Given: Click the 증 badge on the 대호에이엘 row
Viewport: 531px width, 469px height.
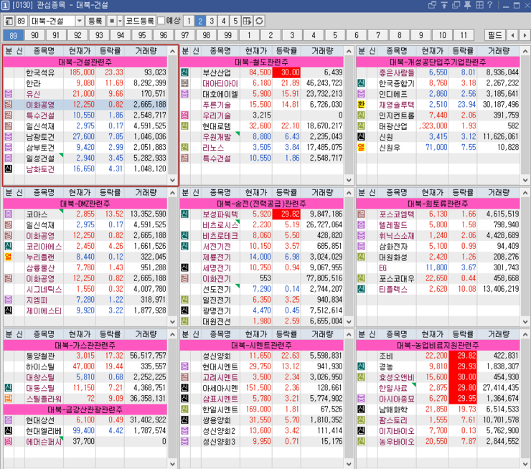Looking at the screenshot, I should coord(185,94).
